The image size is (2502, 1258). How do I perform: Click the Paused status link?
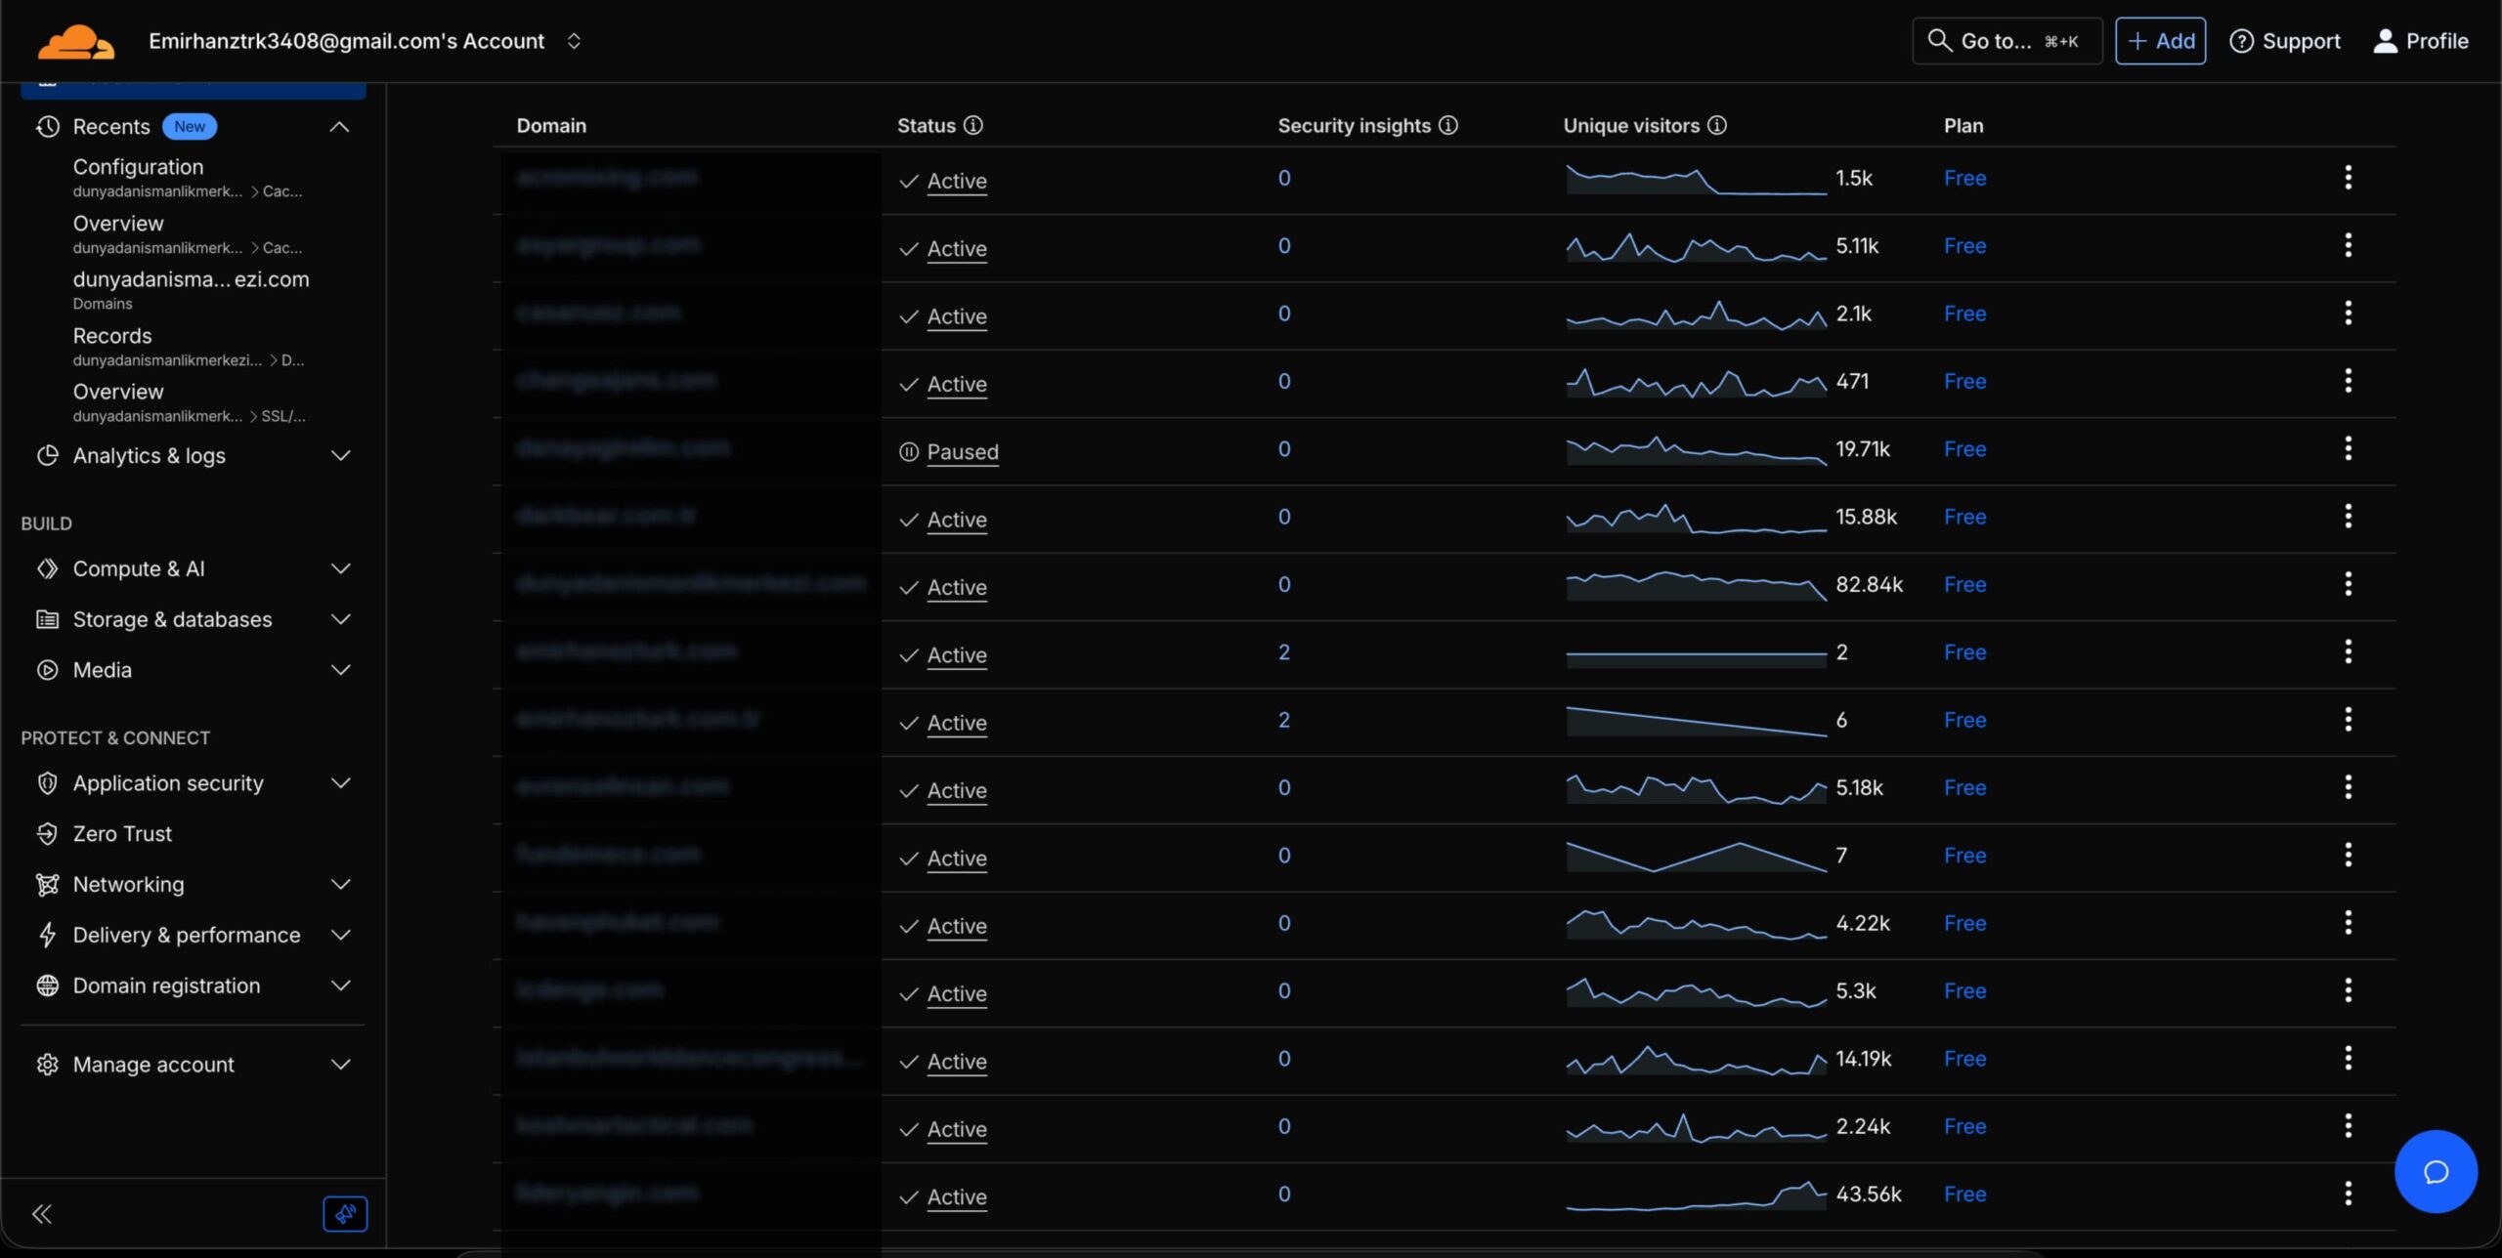pyautogui.click(x=962, y=451)
